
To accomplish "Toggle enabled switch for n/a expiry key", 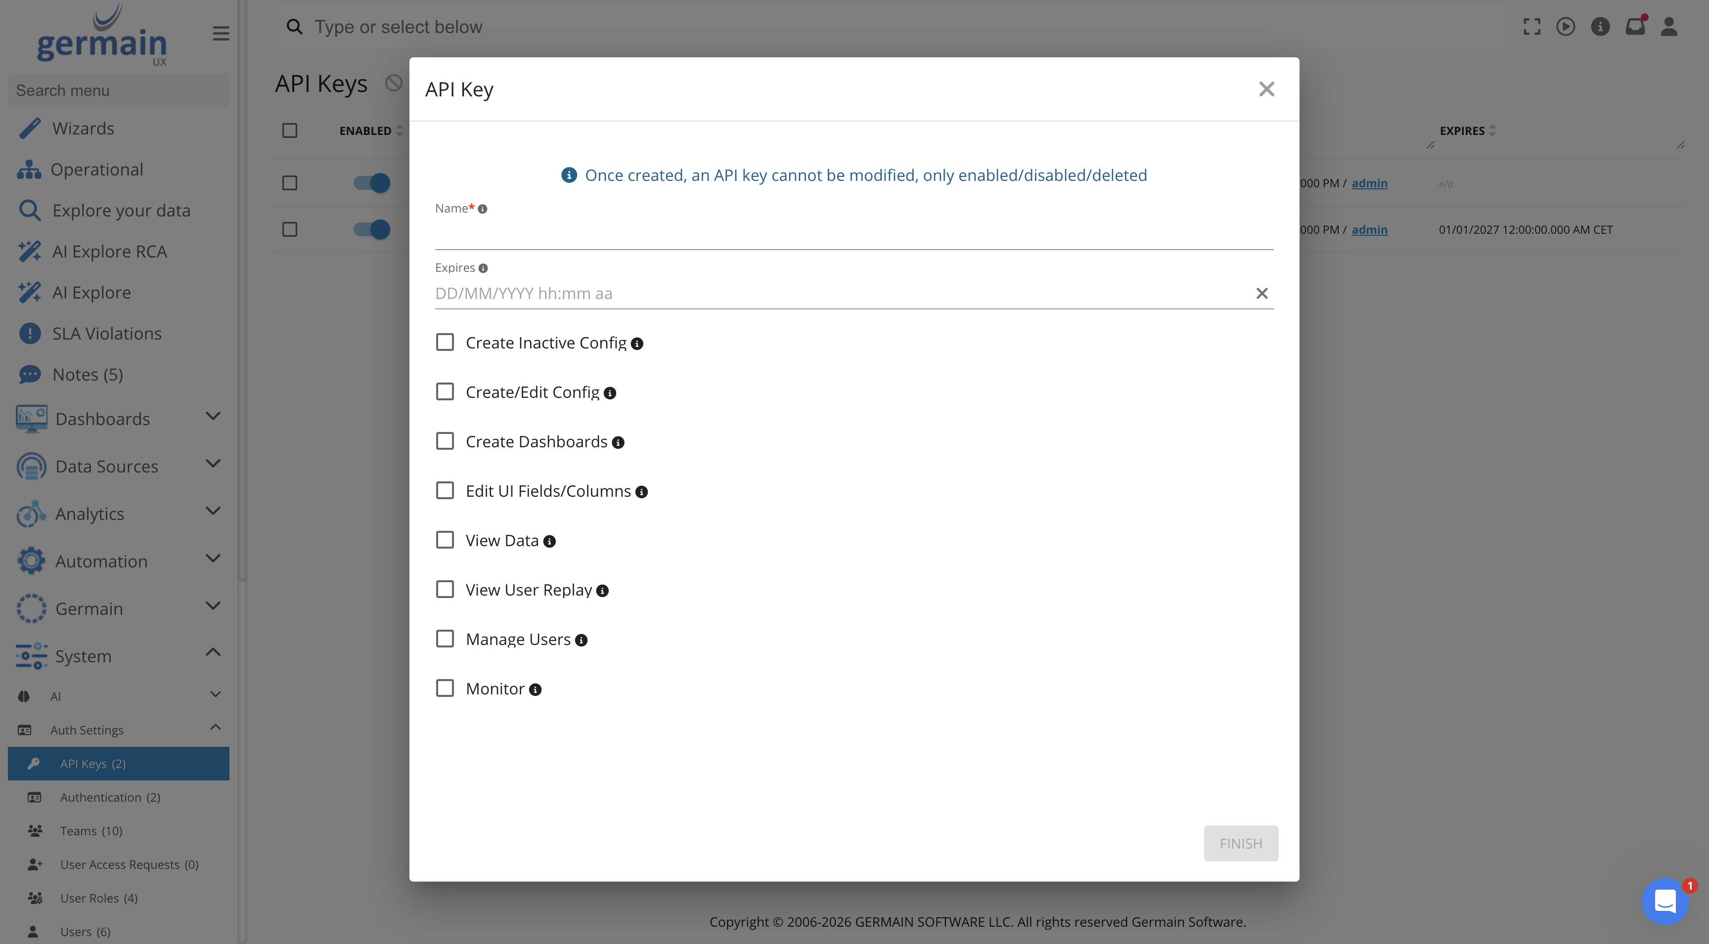I will pyautogui.click(x=371, y=183).
